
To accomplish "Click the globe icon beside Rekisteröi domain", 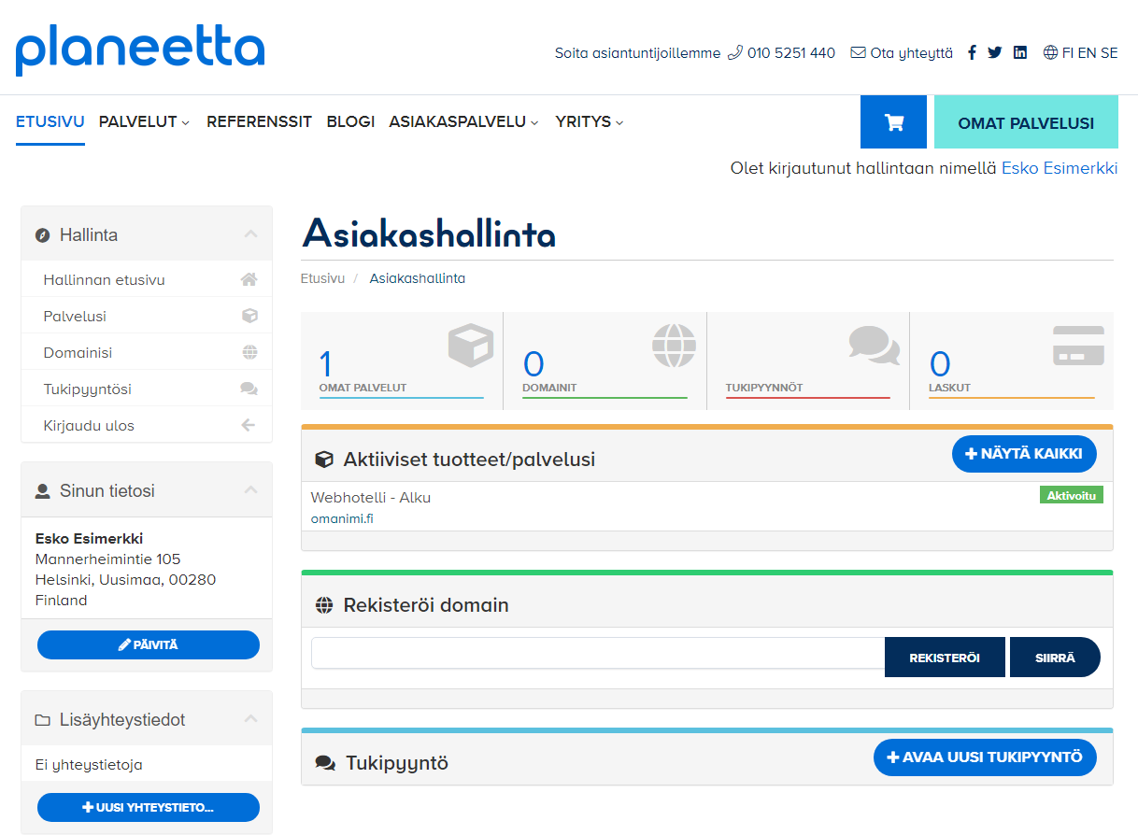I will pos(324,605).
